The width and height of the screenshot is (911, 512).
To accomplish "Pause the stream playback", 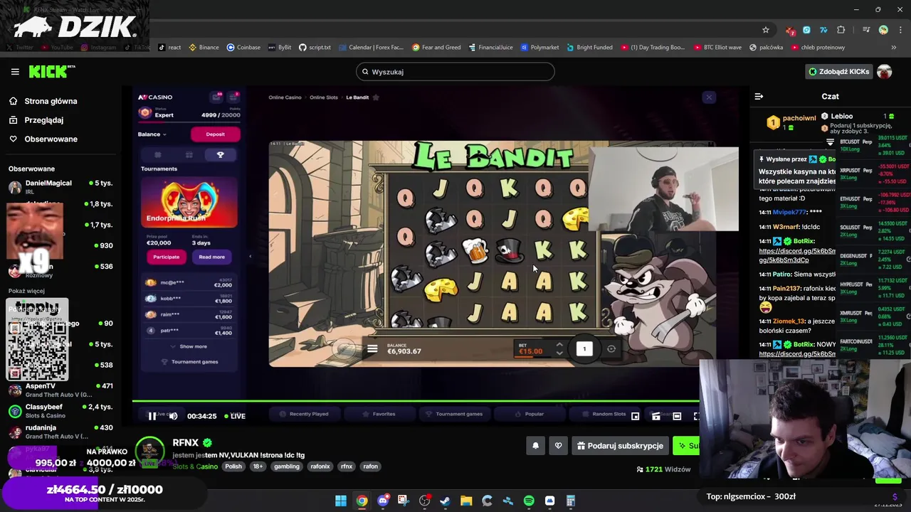I will click(152, 416).
